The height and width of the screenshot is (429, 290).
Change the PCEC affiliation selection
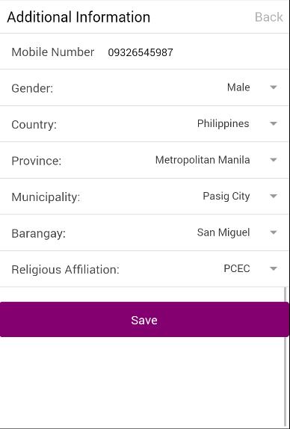237,268
